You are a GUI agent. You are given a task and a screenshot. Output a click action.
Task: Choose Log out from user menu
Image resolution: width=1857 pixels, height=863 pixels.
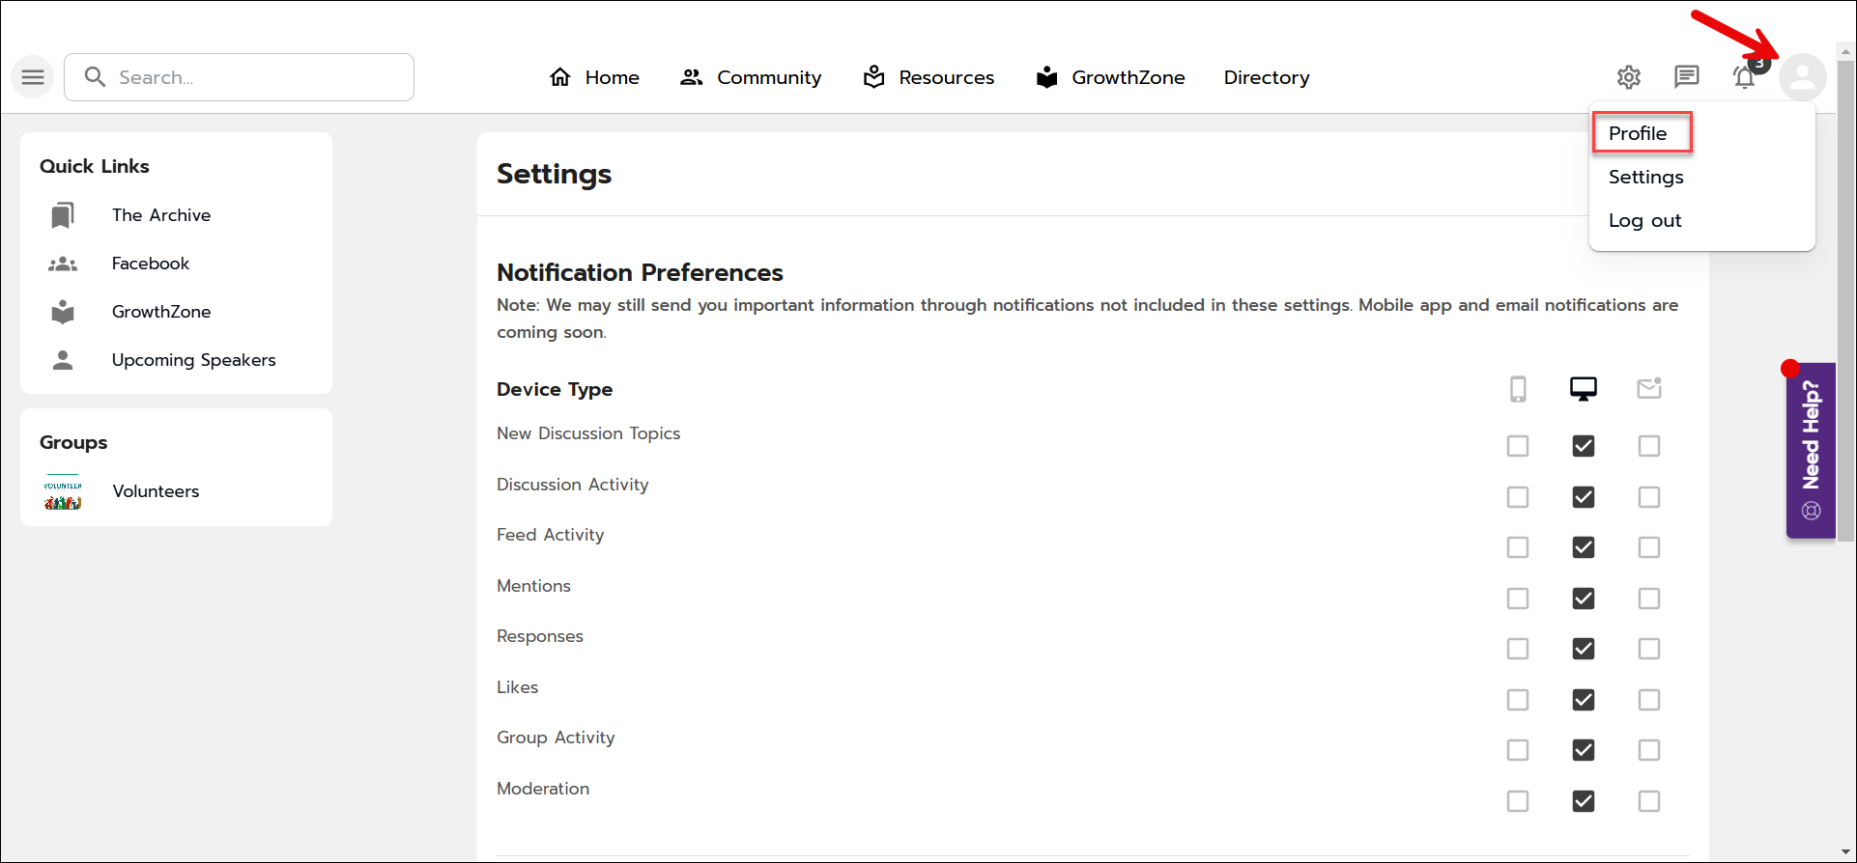coord(1644,220)
